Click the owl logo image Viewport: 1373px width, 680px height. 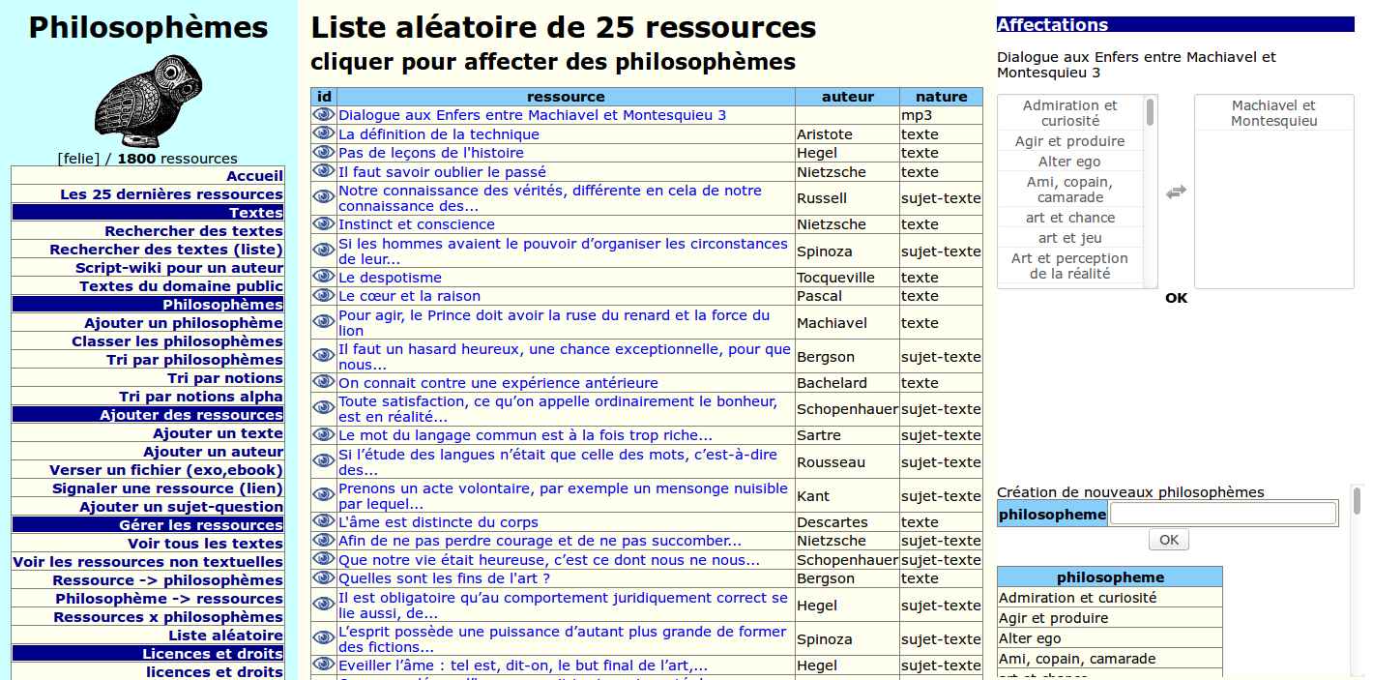click(148, 102)
